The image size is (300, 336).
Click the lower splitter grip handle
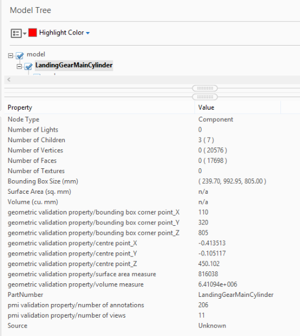[x=205, y=97]
